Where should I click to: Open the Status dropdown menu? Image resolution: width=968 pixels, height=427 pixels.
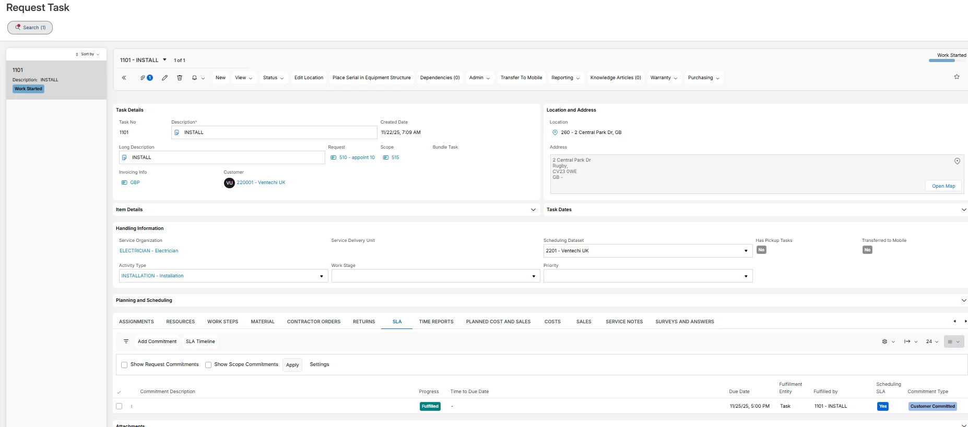[x=273, y=78]
